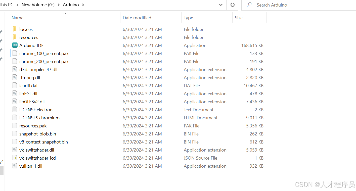
Task: Click the vk_swiftshader.dll file icon
Action: (15, 150)
